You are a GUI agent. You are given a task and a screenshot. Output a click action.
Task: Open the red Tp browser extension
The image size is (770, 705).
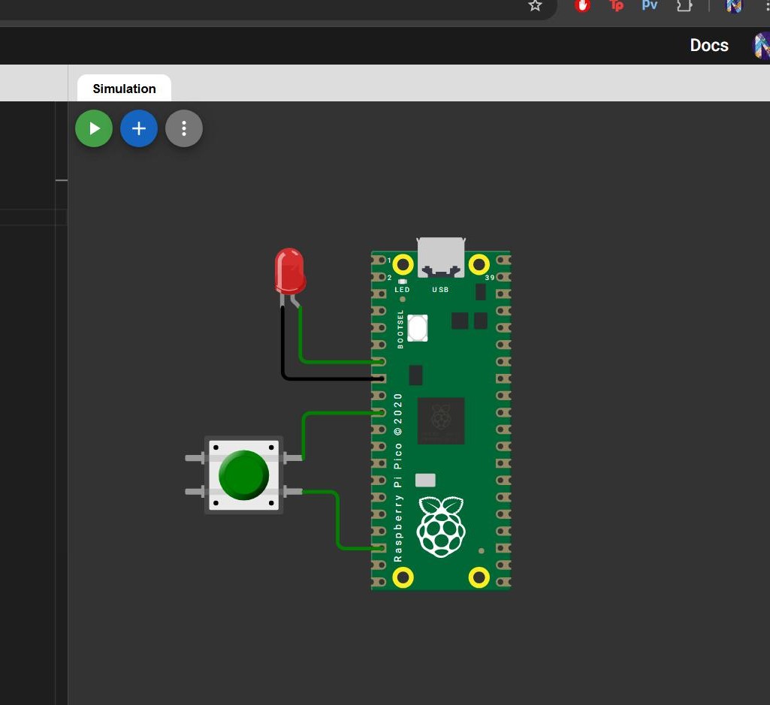pos(616,5)
